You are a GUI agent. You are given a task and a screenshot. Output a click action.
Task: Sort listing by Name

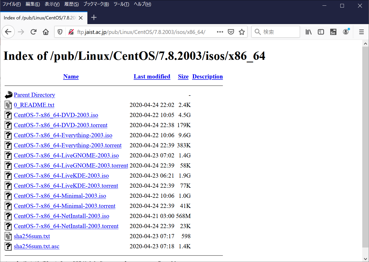click(x=71, y=77)
